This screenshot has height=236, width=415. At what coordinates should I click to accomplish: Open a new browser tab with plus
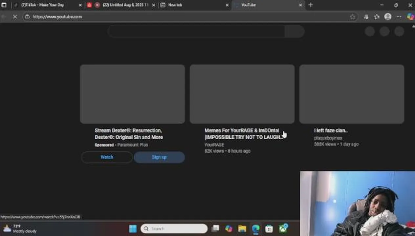(x=311, y=5)
